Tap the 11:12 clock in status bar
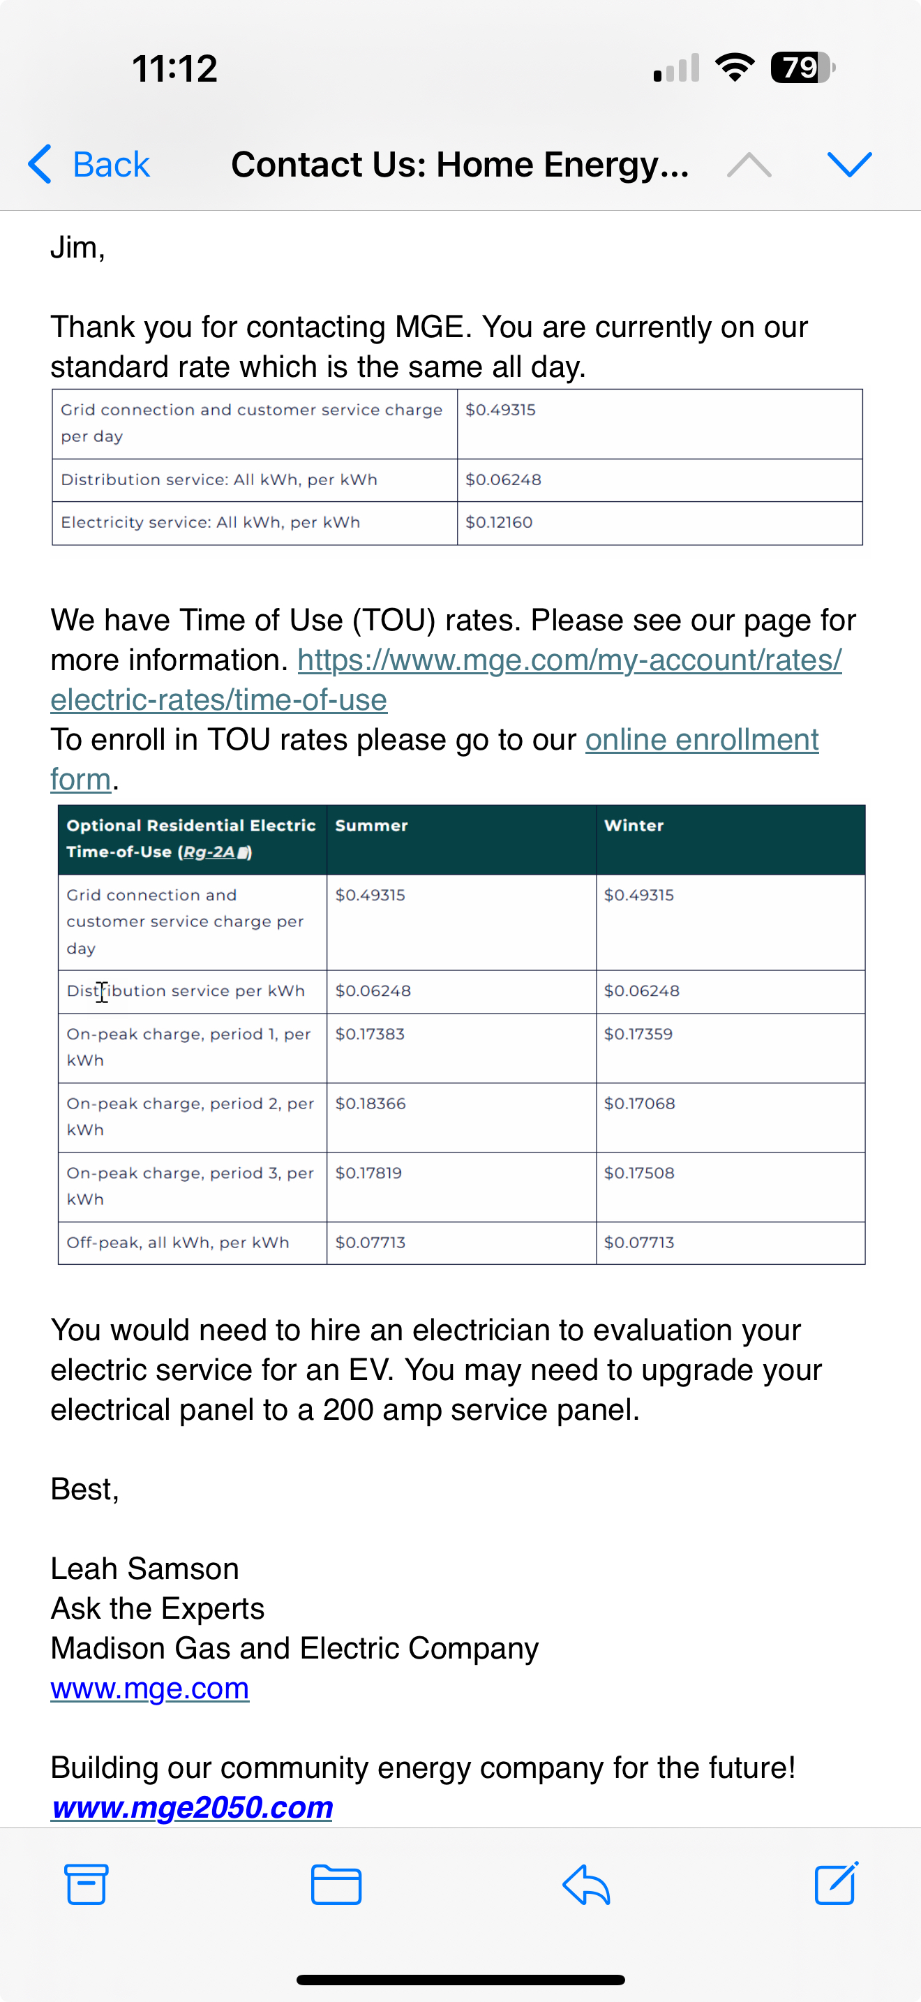921x2002 pixels. [x=174, y=68]
